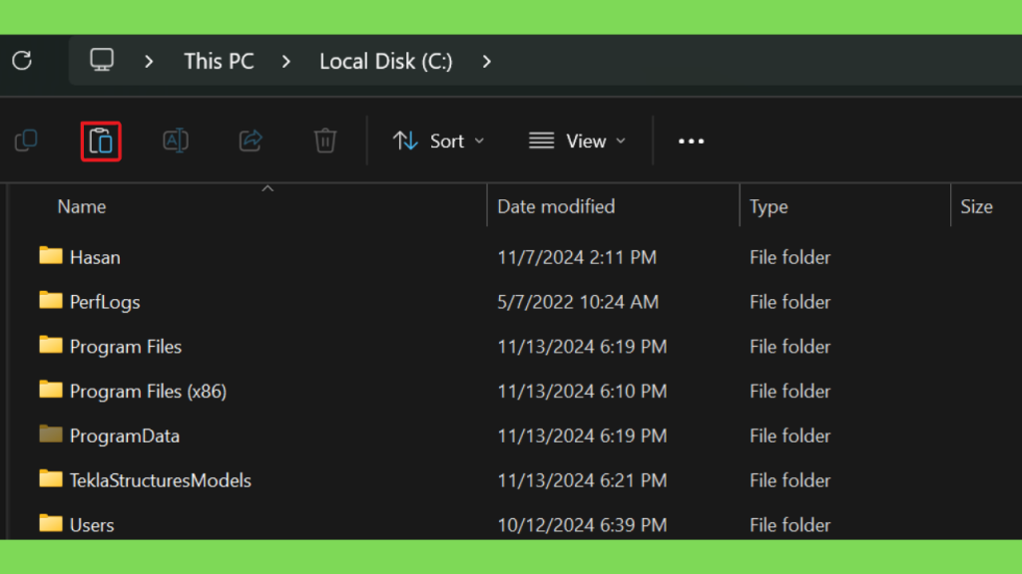Navigate to This PC breadcrumb

point(219,62)
